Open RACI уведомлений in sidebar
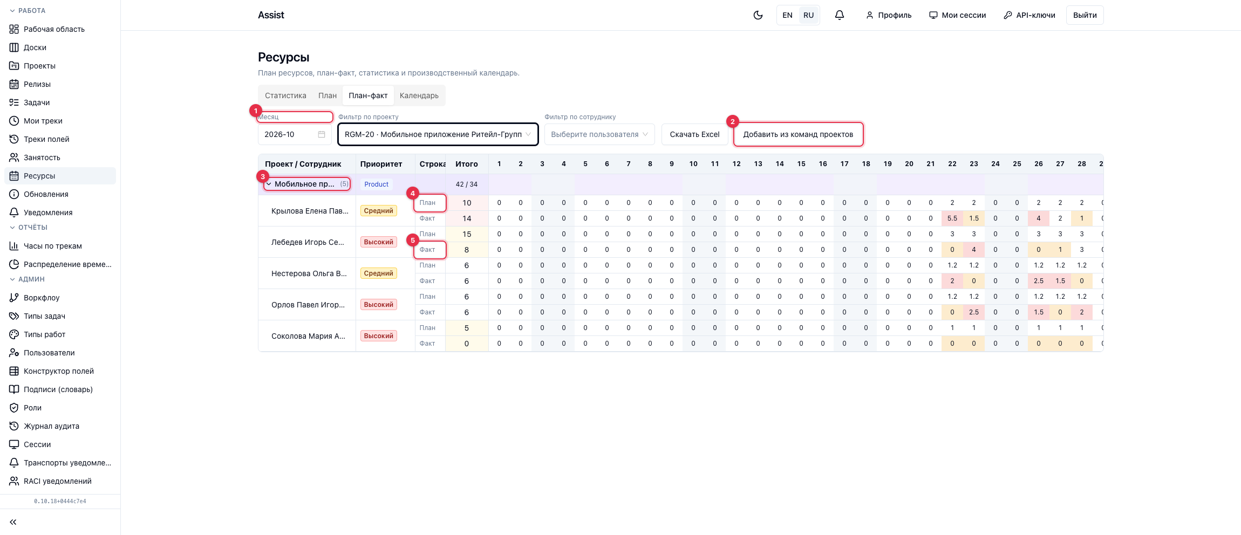Screen dimensions: 1241x535 pyautogui.click(x=60, y=481)
